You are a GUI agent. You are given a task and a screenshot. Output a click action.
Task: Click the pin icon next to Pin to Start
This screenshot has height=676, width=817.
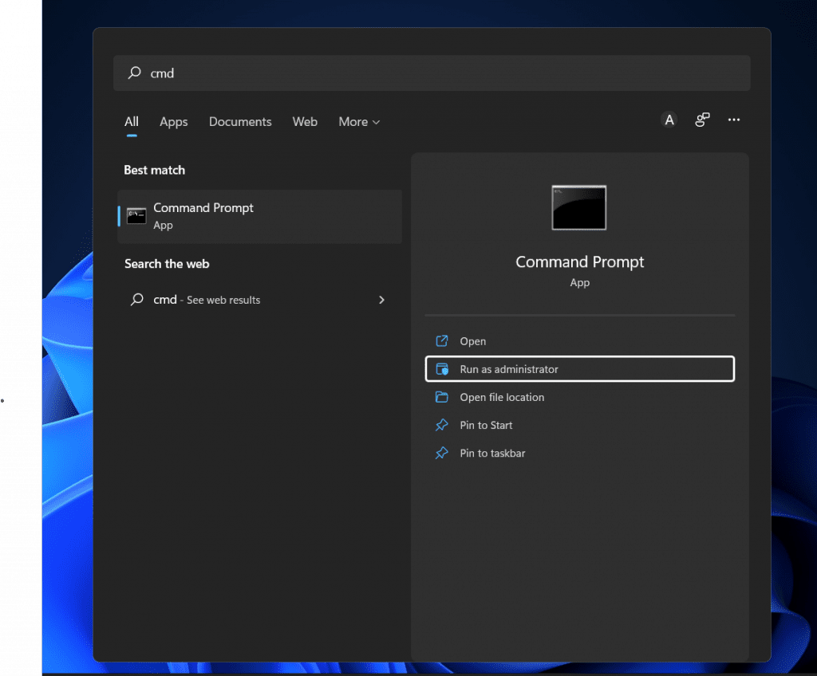444,425
